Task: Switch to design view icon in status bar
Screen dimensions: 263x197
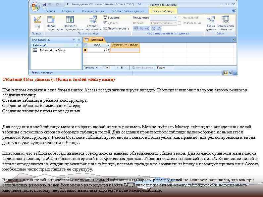Action: click(230, 73)
